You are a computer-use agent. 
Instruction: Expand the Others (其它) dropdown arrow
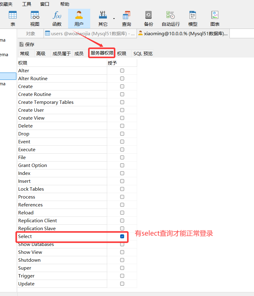(x=114, y=19)
